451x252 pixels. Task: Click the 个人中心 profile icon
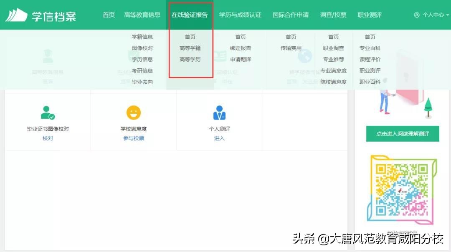[x=416, y=14]
